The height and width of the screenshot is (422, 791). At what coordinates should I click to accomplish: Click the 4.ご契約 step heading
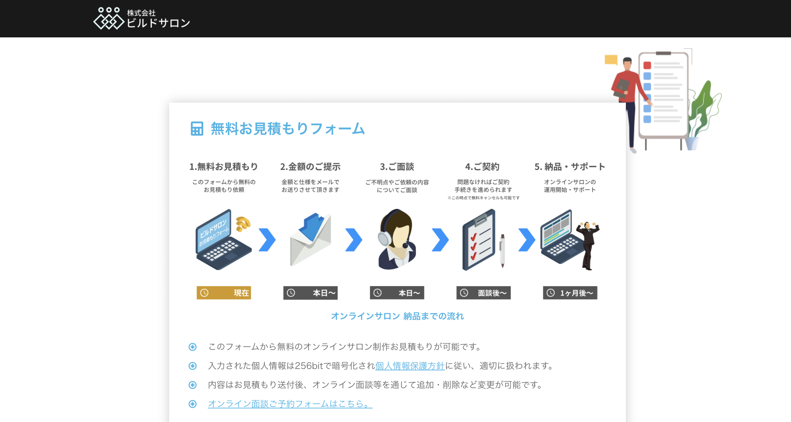pos(483,166)
